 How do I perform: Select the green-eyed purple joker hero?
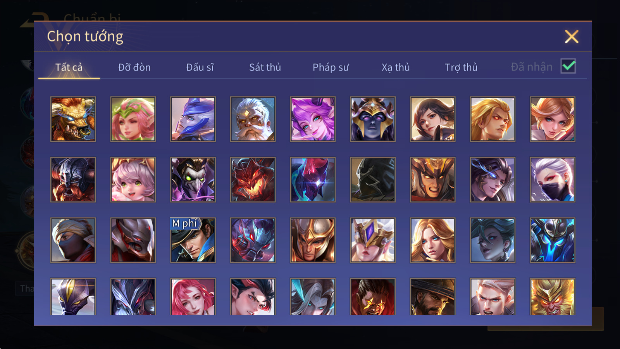(x=193, y=180)
